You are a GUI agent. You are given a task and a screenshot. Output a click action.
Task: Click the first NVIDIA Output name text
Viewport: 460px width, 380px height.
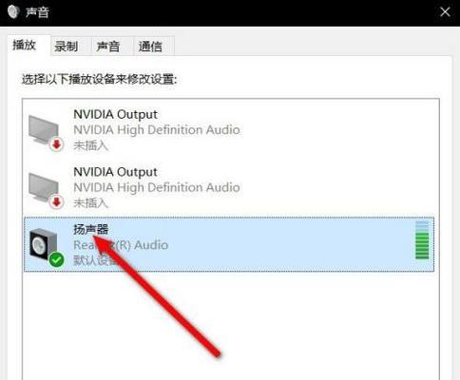tap(115, 114)
